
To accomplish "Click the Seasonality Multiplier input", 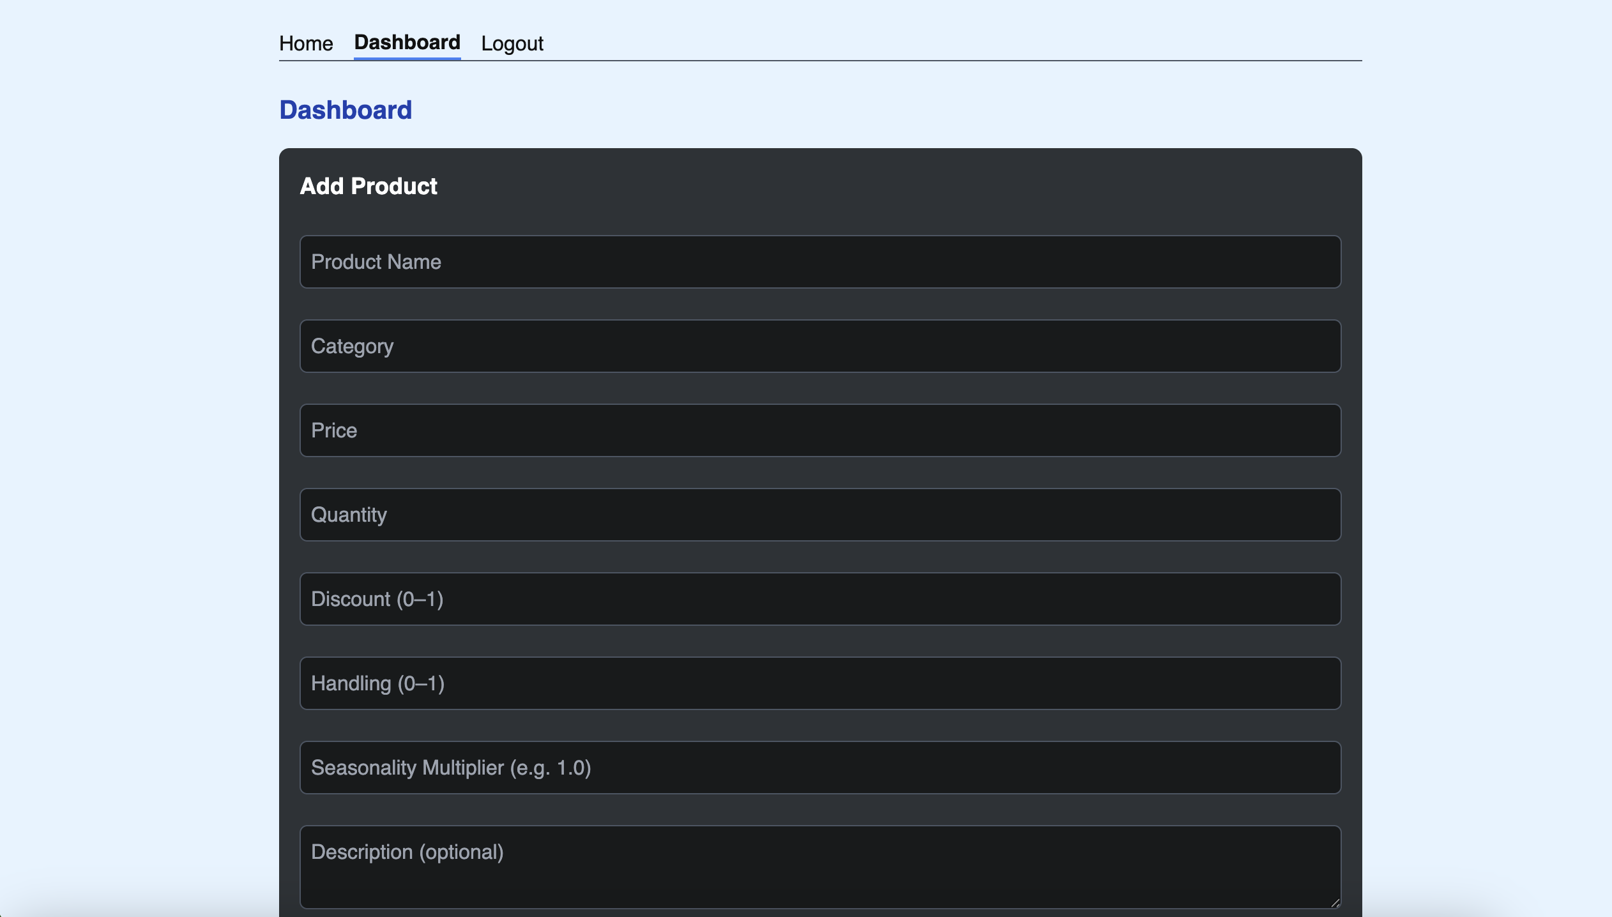I will (819, 768).
